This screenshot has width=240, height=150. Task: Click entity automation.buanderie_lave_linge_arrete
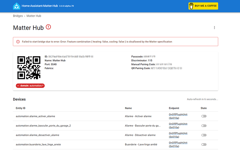tap(38, 144)
